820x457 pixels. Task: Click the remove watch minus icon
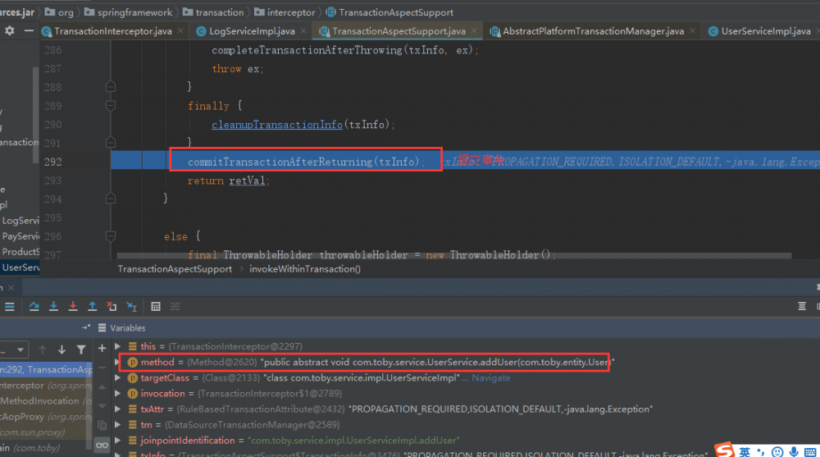click(x=102, y=368)
